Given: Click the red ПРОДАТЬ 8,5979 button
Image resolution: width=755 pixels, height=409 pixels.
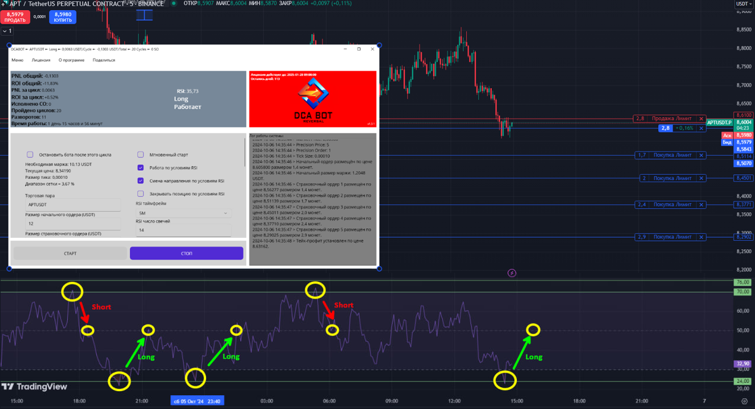Looking at the screenshot, I should click(15, 17).
